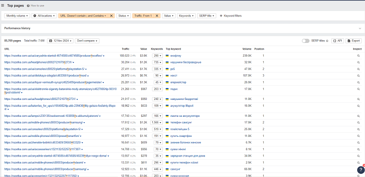Click the top keyword некст

pyautogui.click(x=174, y=76)
